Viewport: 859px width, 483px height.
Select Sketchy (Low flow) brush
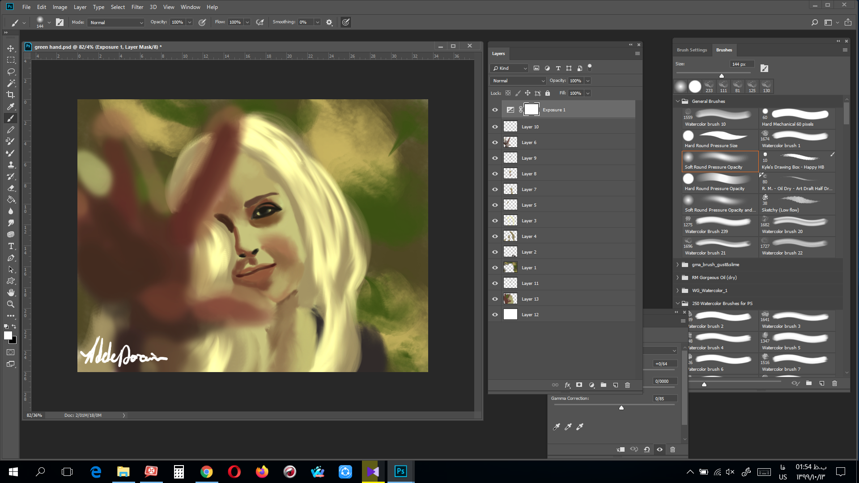(x=797, y=205)
